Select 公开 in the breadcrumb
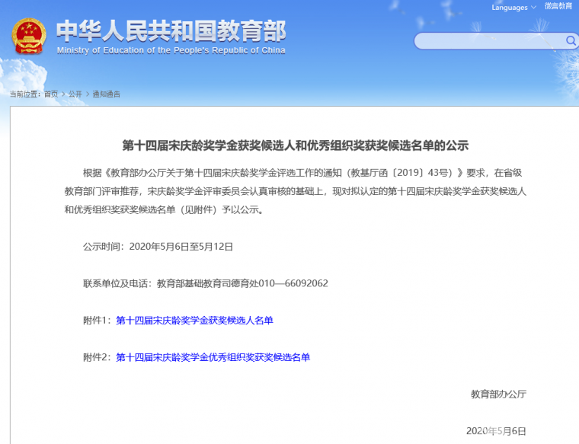Viewport: 579px width, 444px height. pos(75,94)
